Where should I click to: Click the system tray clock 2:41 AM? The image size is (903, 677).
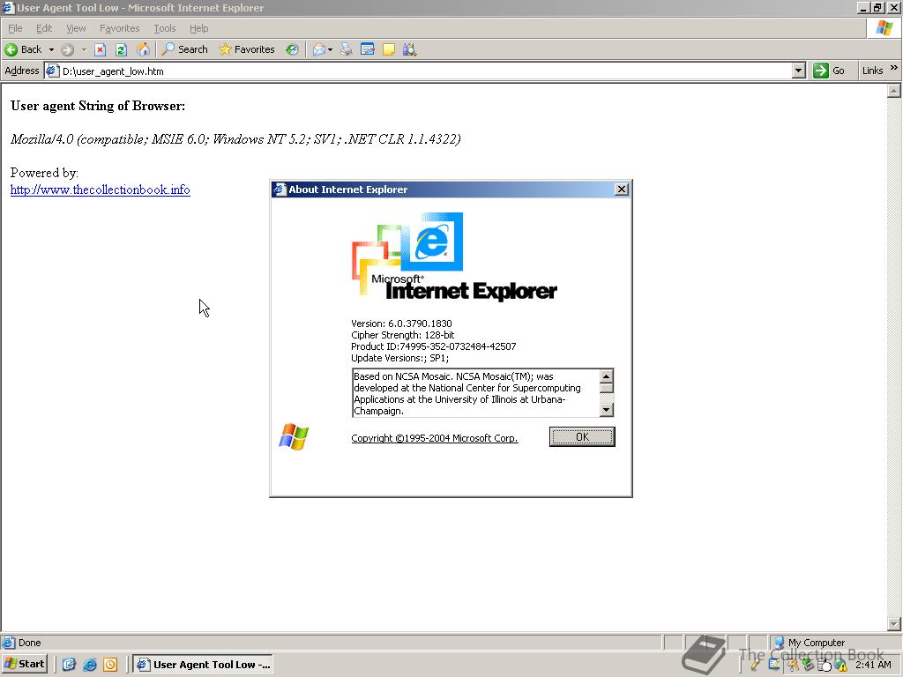click(x=873, y=665)
